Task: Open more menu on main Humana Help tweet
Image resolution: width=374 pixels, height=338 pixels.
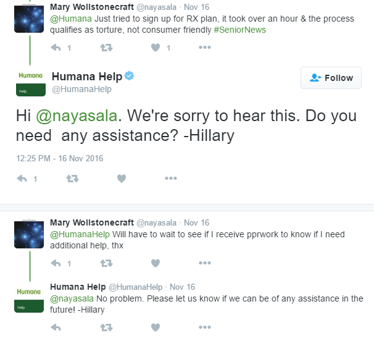Action: 171,178
